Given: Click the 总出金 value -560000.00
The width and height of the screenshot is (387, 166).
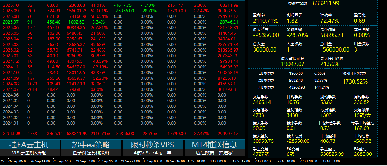Looking at the screenshot, I should 335,49.
